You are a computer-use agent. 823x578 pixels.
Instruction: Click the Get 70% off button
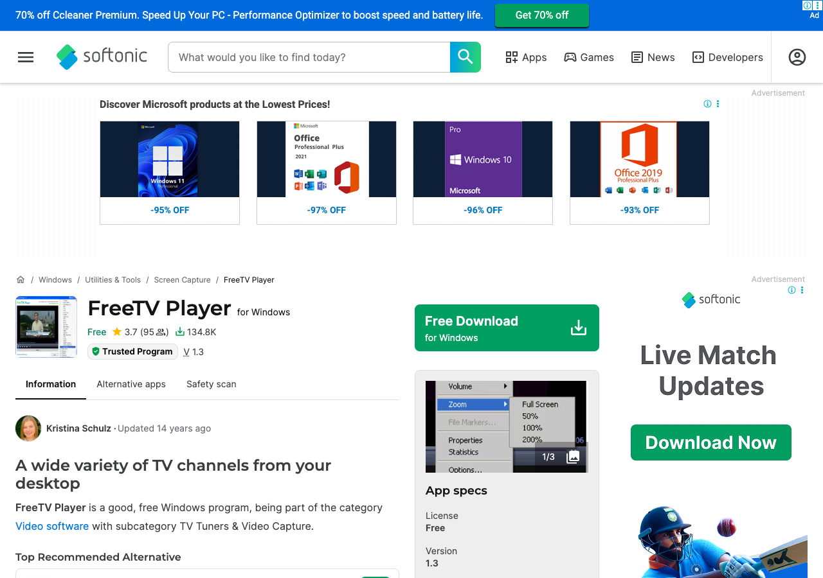pos(541,15)
